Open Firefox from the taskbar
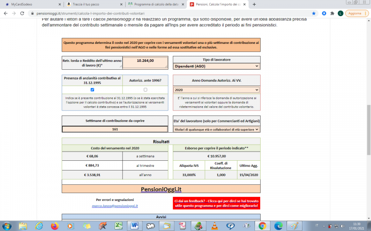The image size is (371, 231). pyautogui.click(x=55, y=225)
